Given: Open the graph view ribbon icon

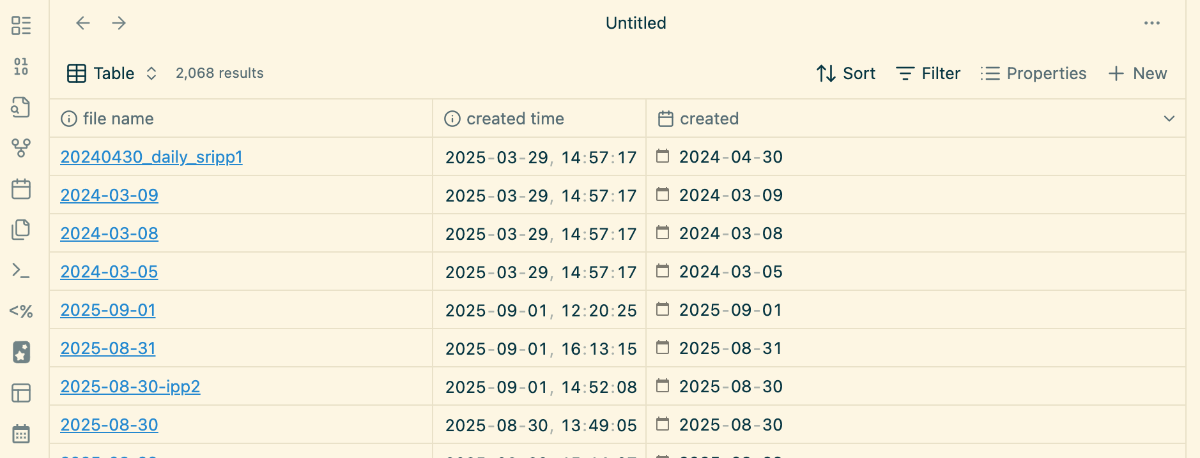Looking at the screenshot, I should tap(21, 148).
